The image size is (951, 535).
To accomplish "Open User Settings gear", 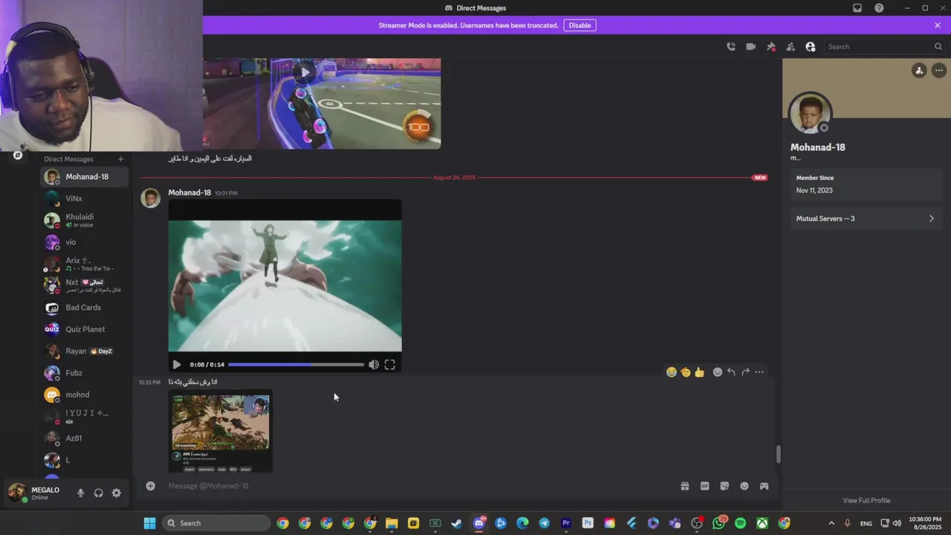I will point(117,493).
